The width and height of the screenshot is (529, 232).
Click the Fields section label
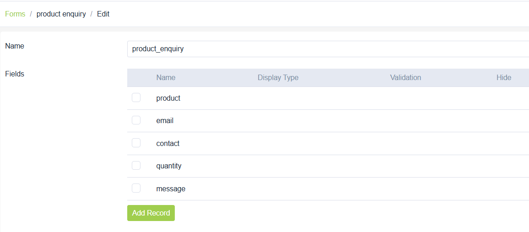pos(15,74)
